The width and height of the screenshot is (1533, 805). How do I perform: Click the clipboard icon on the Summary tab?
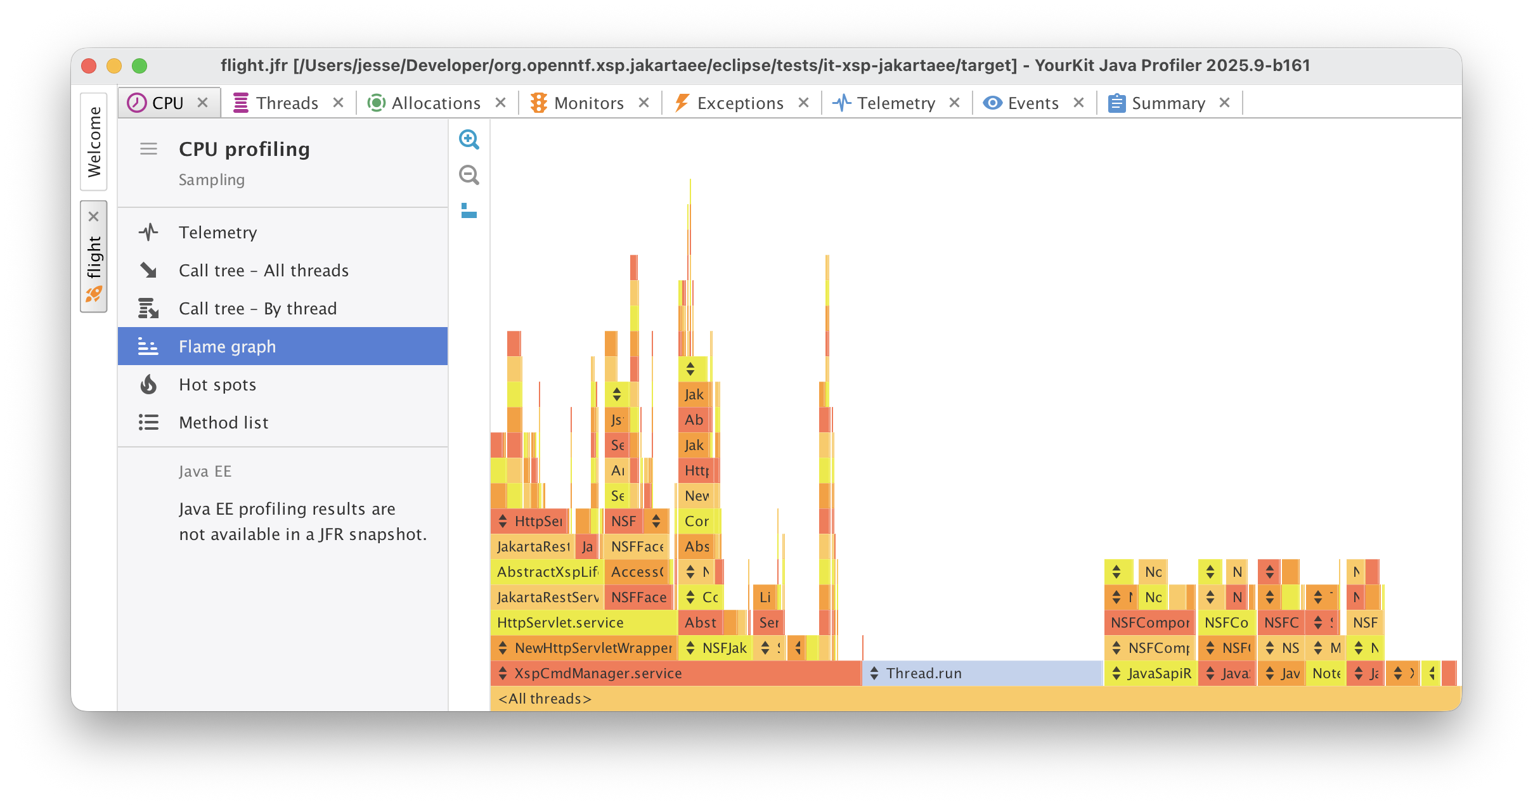[x=1116, y=102]
